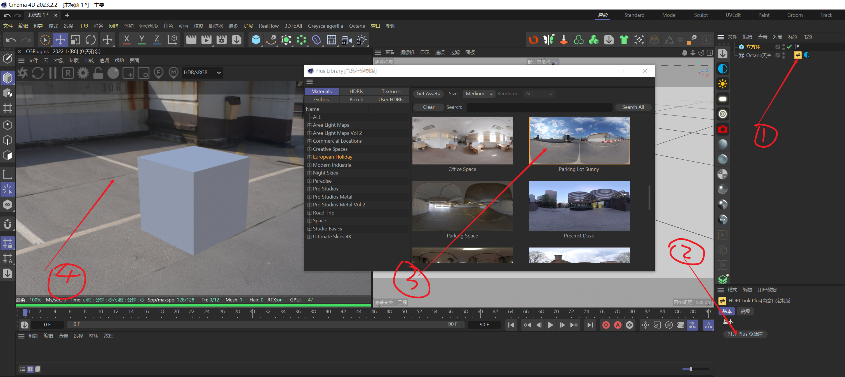This screenshot has width=845, height=377.
Task: Click the Search All button
Action: click(x=633, y=107)
